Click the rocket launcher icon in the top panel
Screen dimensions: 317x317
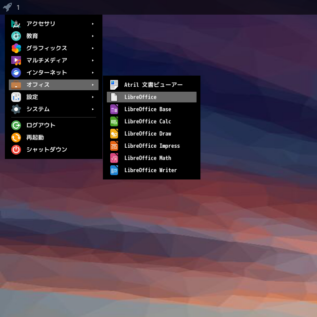coord(7,7)
